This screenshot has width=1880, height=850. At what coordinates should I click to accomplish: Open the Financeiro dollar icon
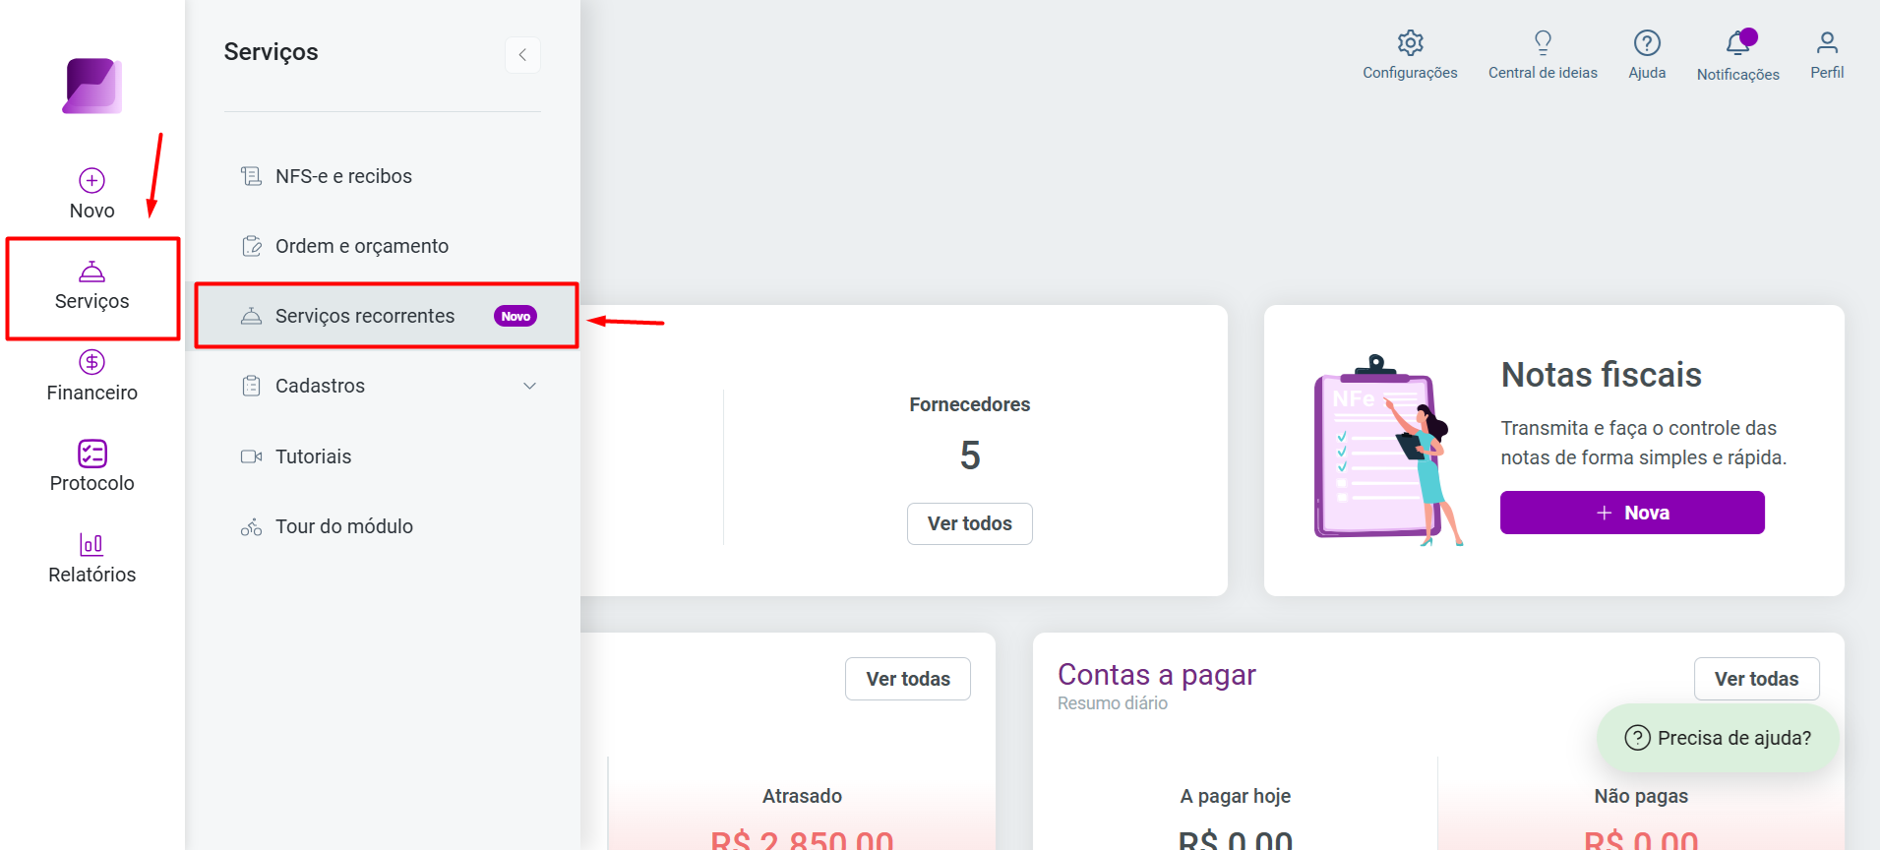coord(92,362)
